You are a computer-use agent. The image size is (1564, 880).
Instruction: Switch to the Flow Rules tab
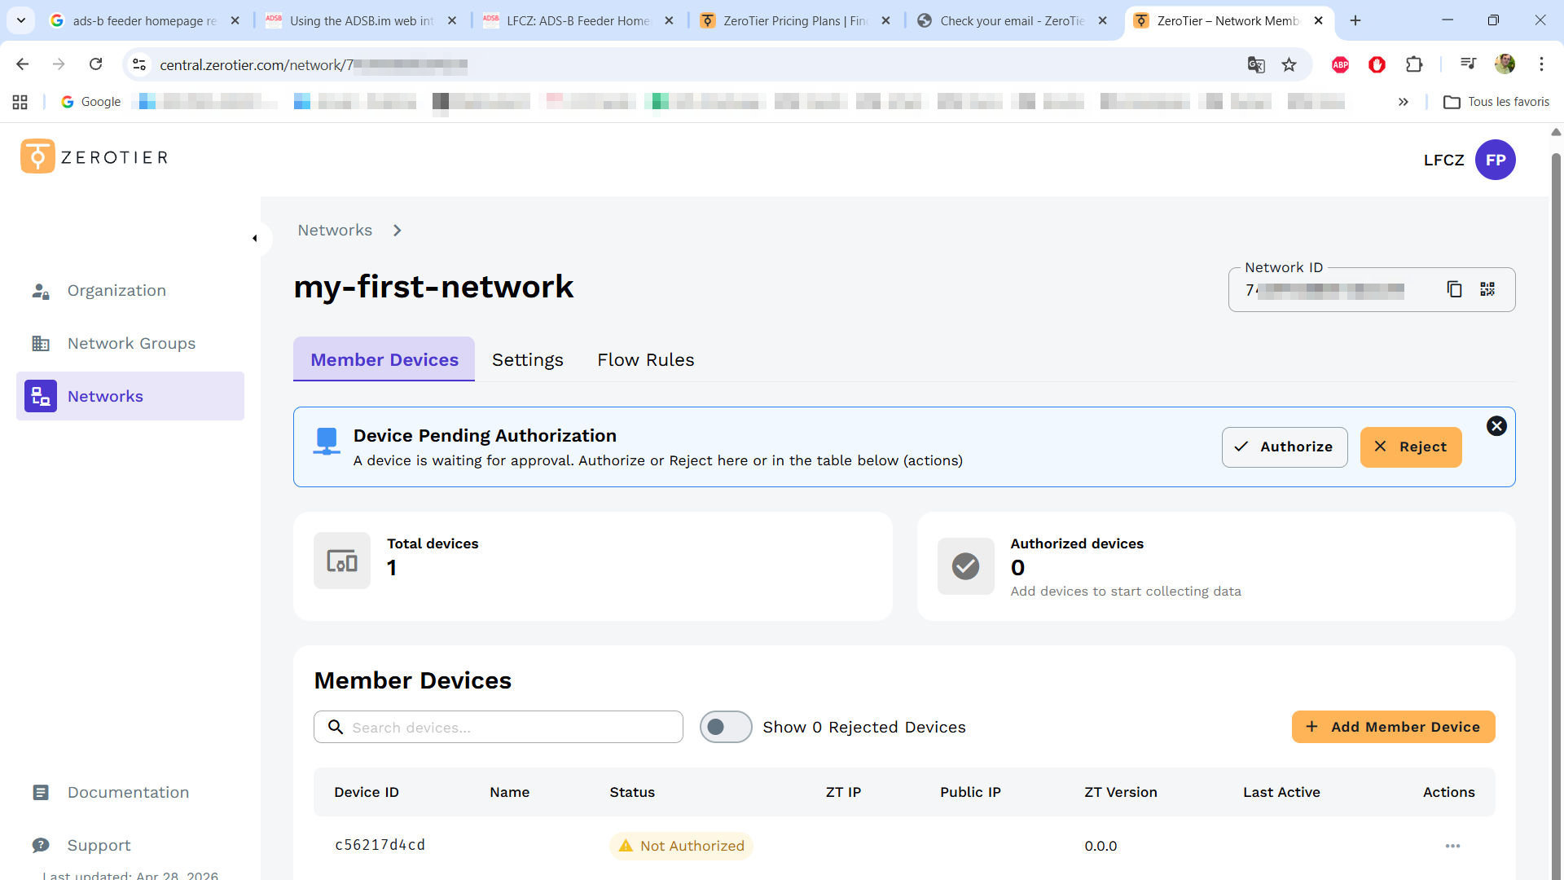click(646, 359)
